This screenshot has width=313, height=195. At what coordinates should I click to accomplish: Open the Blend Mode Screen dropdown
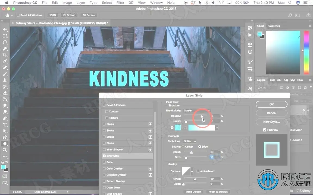197,110
